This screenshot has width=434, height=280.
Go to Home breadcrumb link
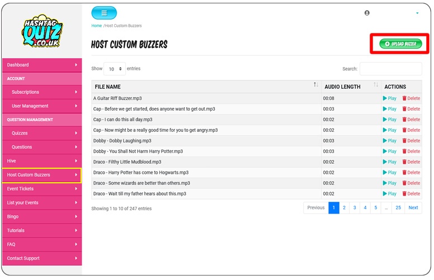97,26
